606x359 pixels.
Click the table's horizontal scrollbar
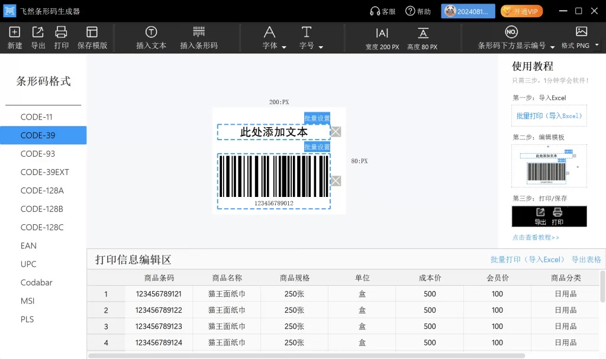point(307,355)
